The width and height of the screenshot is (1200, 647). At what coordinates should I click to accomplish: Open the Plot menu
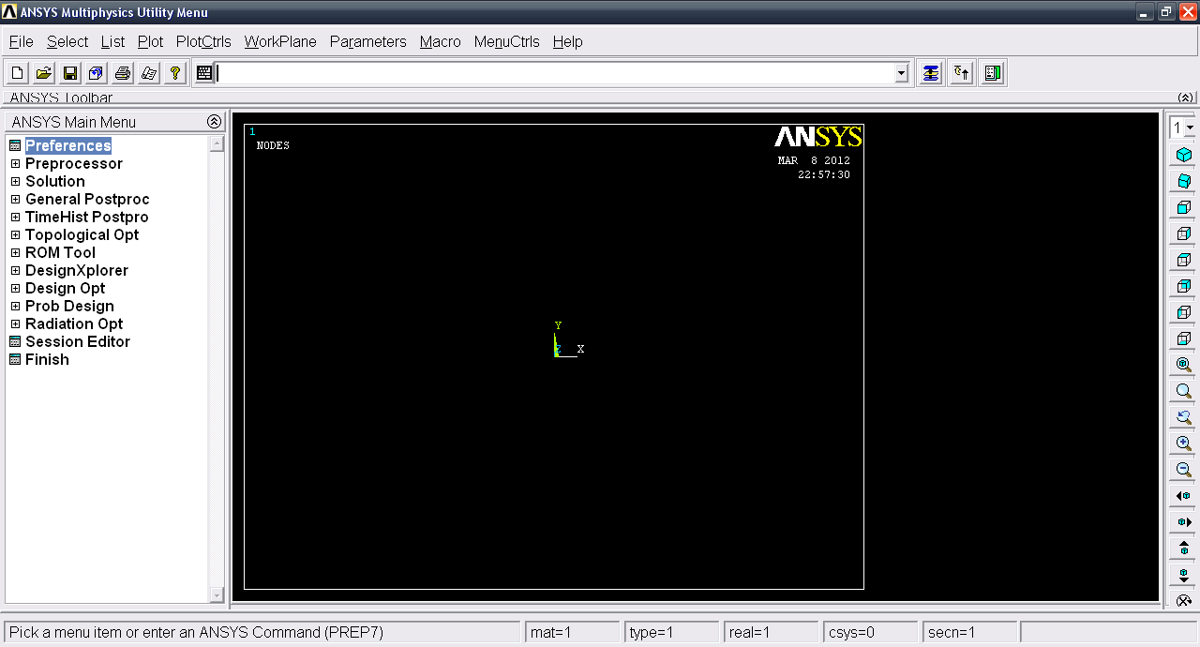[150, 41]
